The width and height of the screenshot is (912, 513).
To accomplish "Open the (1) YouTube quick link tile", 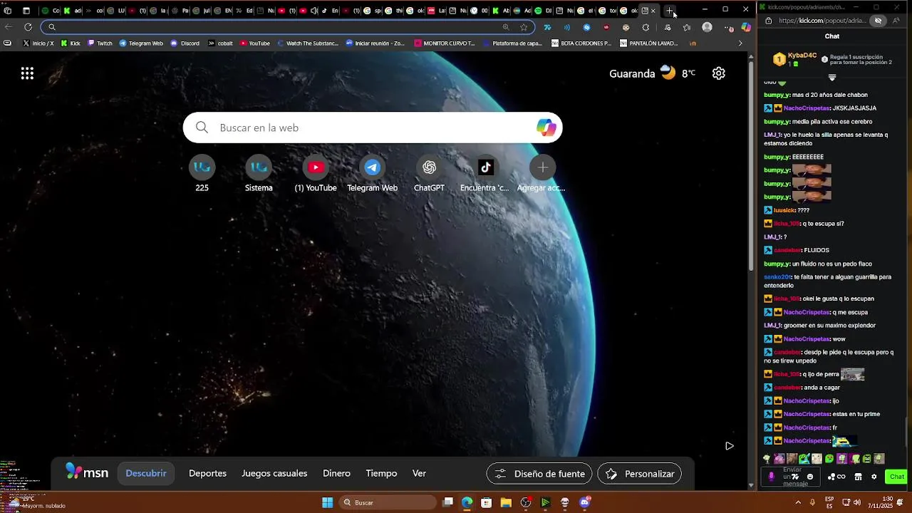I will [316, 175].
